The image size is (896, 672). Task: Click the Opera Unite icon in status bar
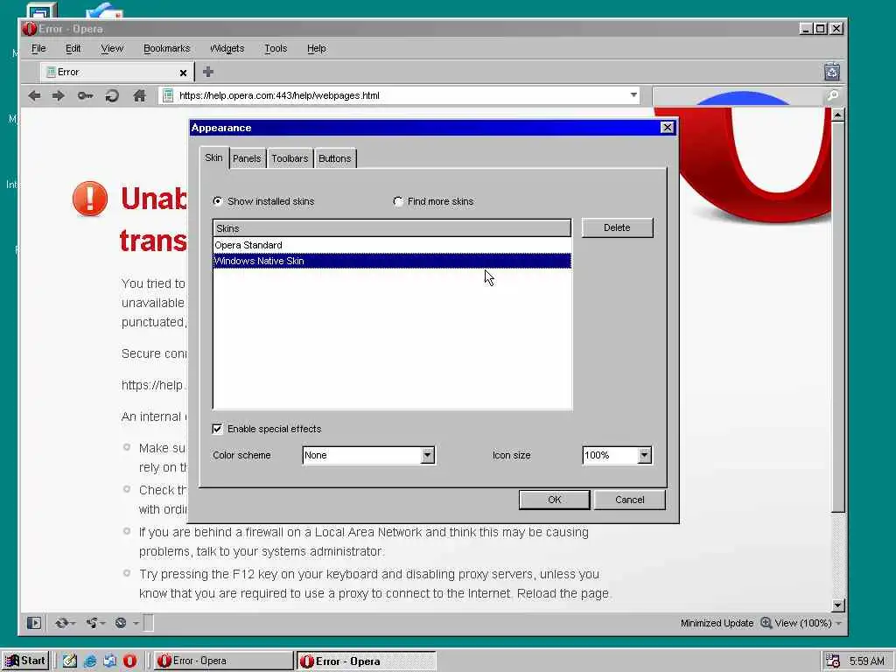[92, 623]
